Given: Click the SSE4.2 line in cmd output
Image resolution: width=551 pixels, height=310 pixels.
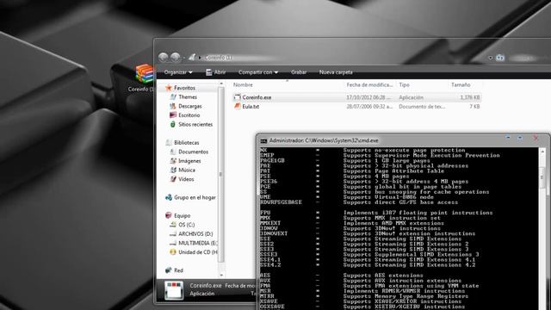Looking at the screenshot, I should (x=368, y=265).
